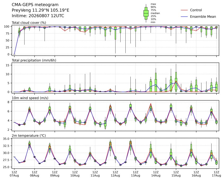This screenshot has height=180, width=224.
Task: Click the '15' tick on precipitation axis
Action: point(8,65)
